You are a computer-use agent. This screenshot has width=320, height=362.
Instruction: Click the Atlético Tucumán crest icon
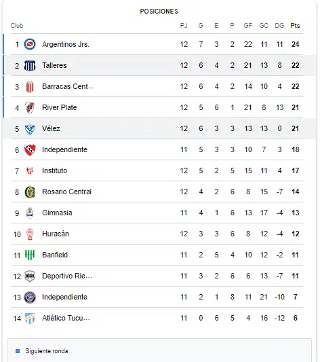pyautogui.click(x=30, y=319)
